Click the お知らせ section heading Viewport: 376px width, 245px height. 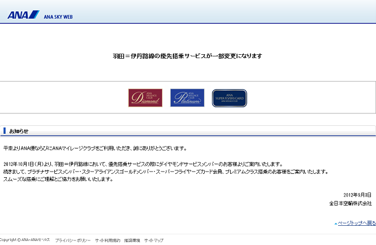coord(19,131)
